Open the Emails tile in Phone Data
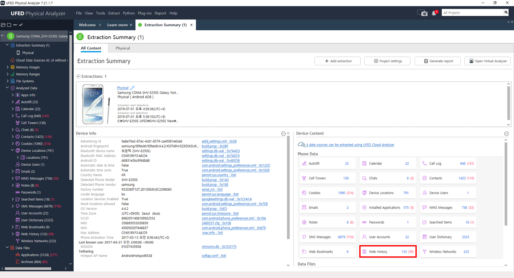The image size is (514, 278). click(x=328, y=208)
